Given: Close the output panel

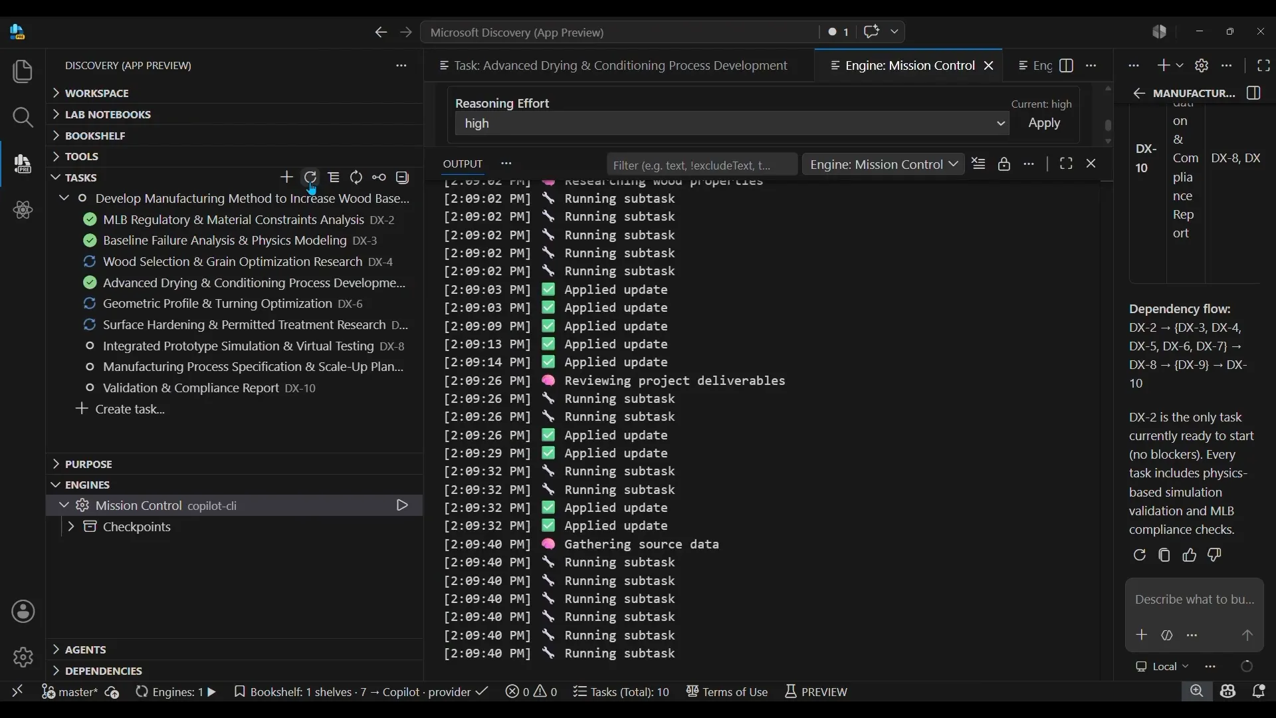Looking at the screenshot, I should tap(1091, 164).
